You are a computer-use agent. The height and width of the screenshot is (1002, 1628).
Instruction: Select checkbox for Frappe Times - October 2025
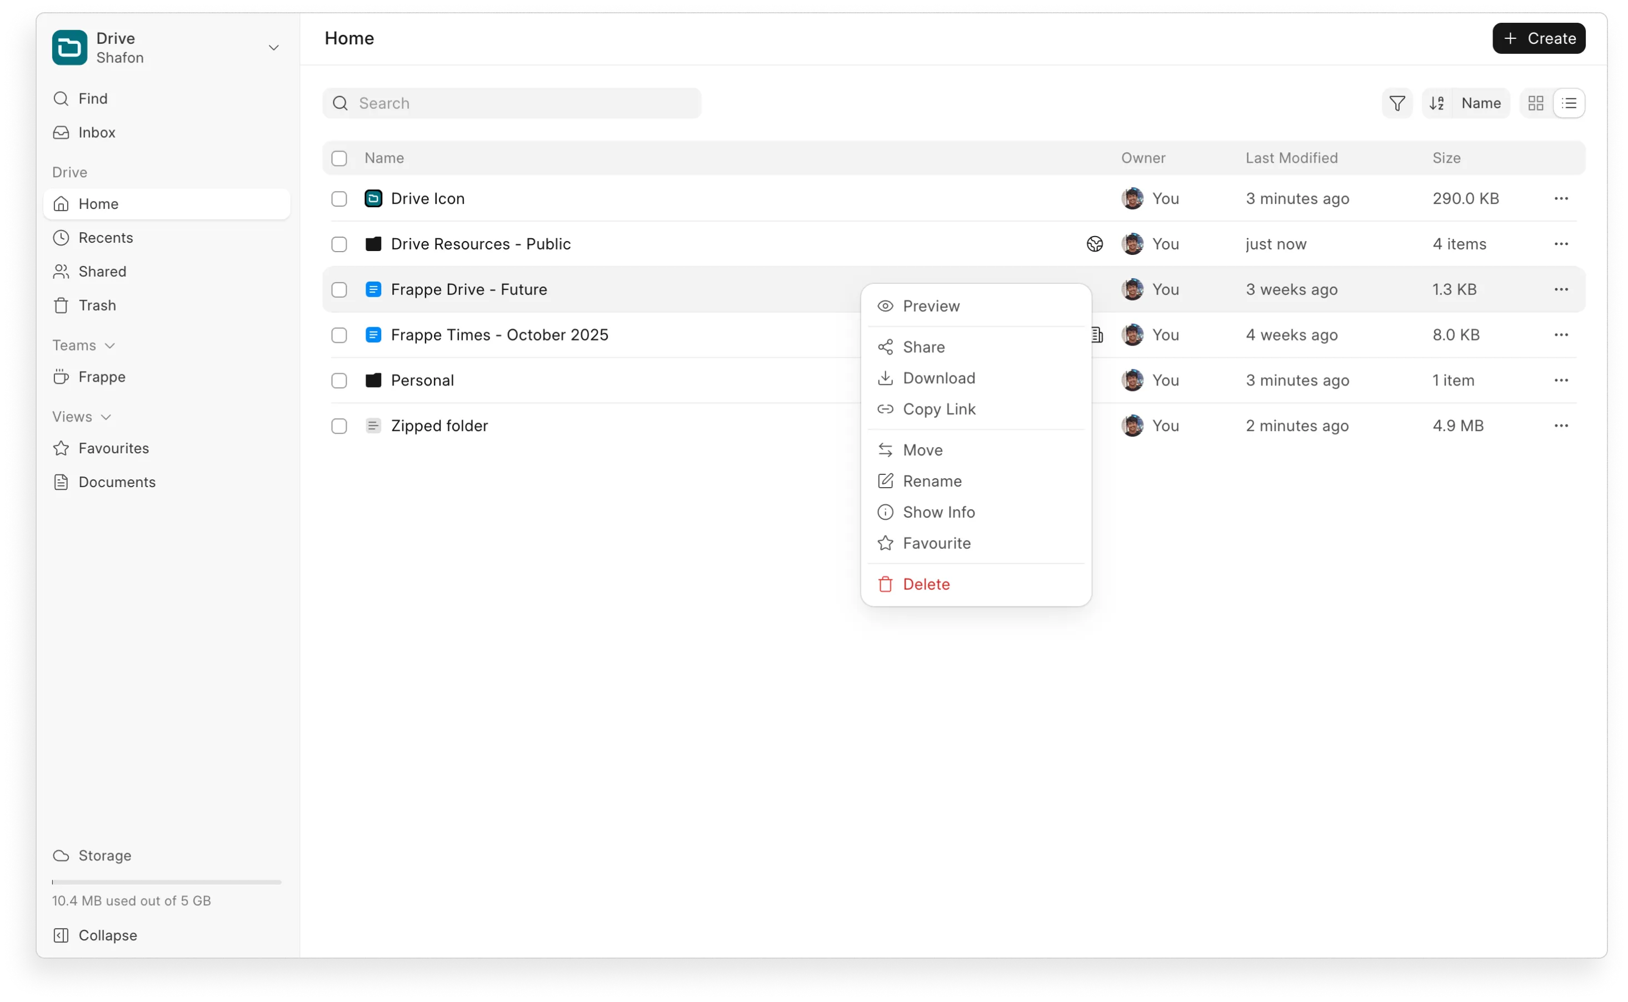pos(339,335)
